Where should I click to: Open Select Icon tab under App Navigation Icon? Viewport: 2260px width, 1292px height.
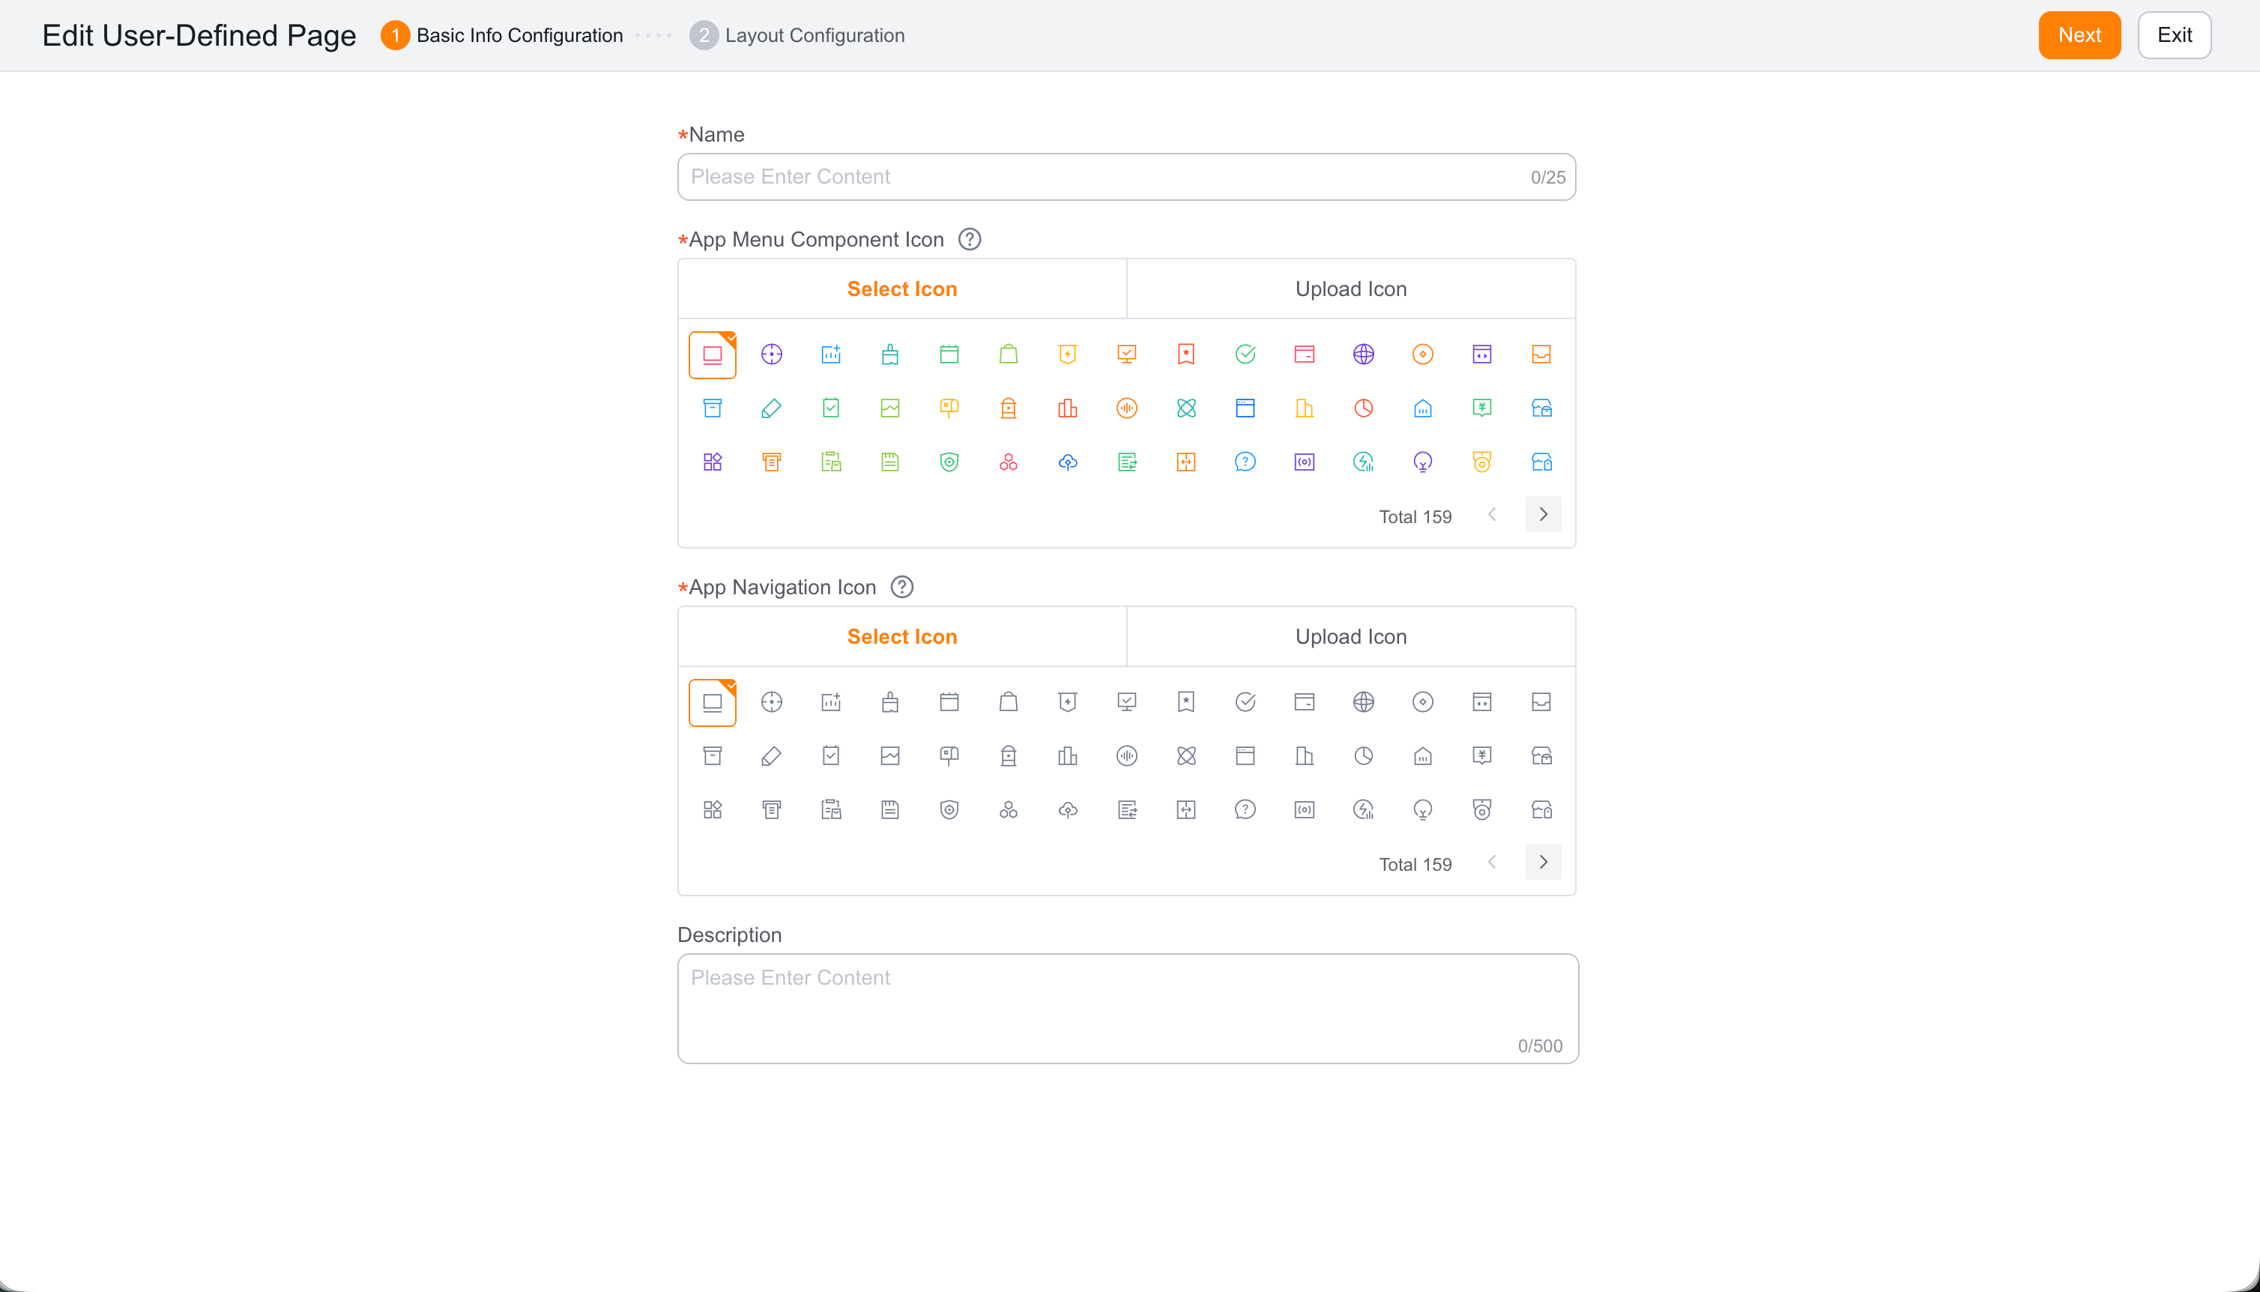coord(902,637)
